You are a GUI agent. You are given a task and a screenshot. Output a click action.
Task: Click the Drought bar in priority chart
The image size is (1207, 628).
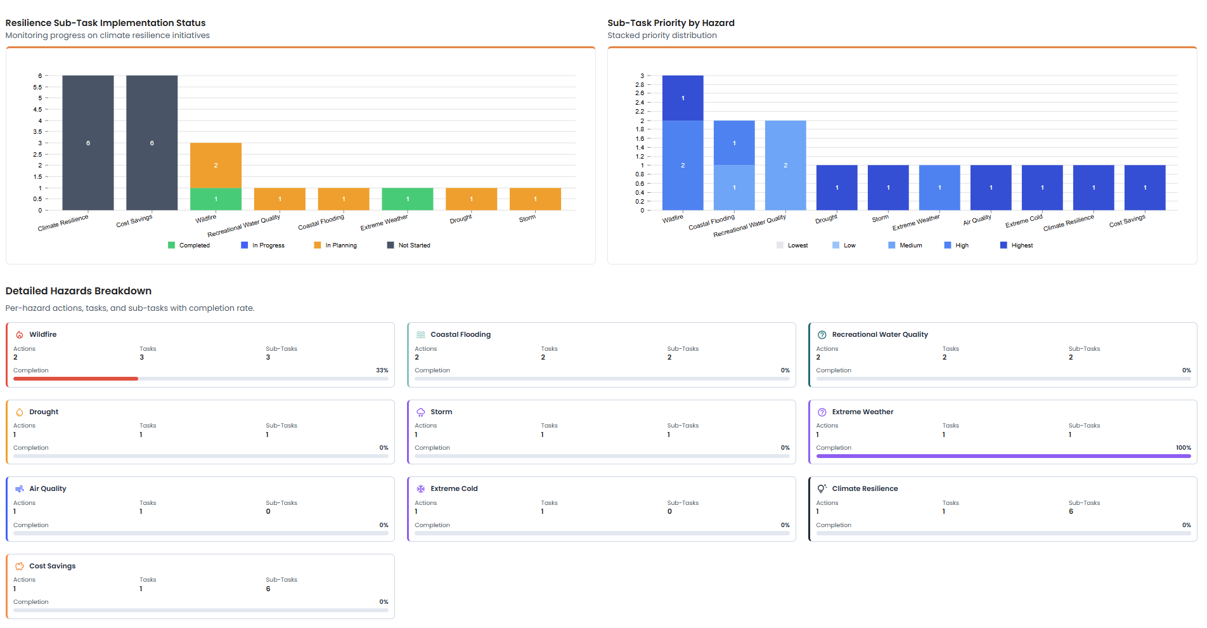837,188
